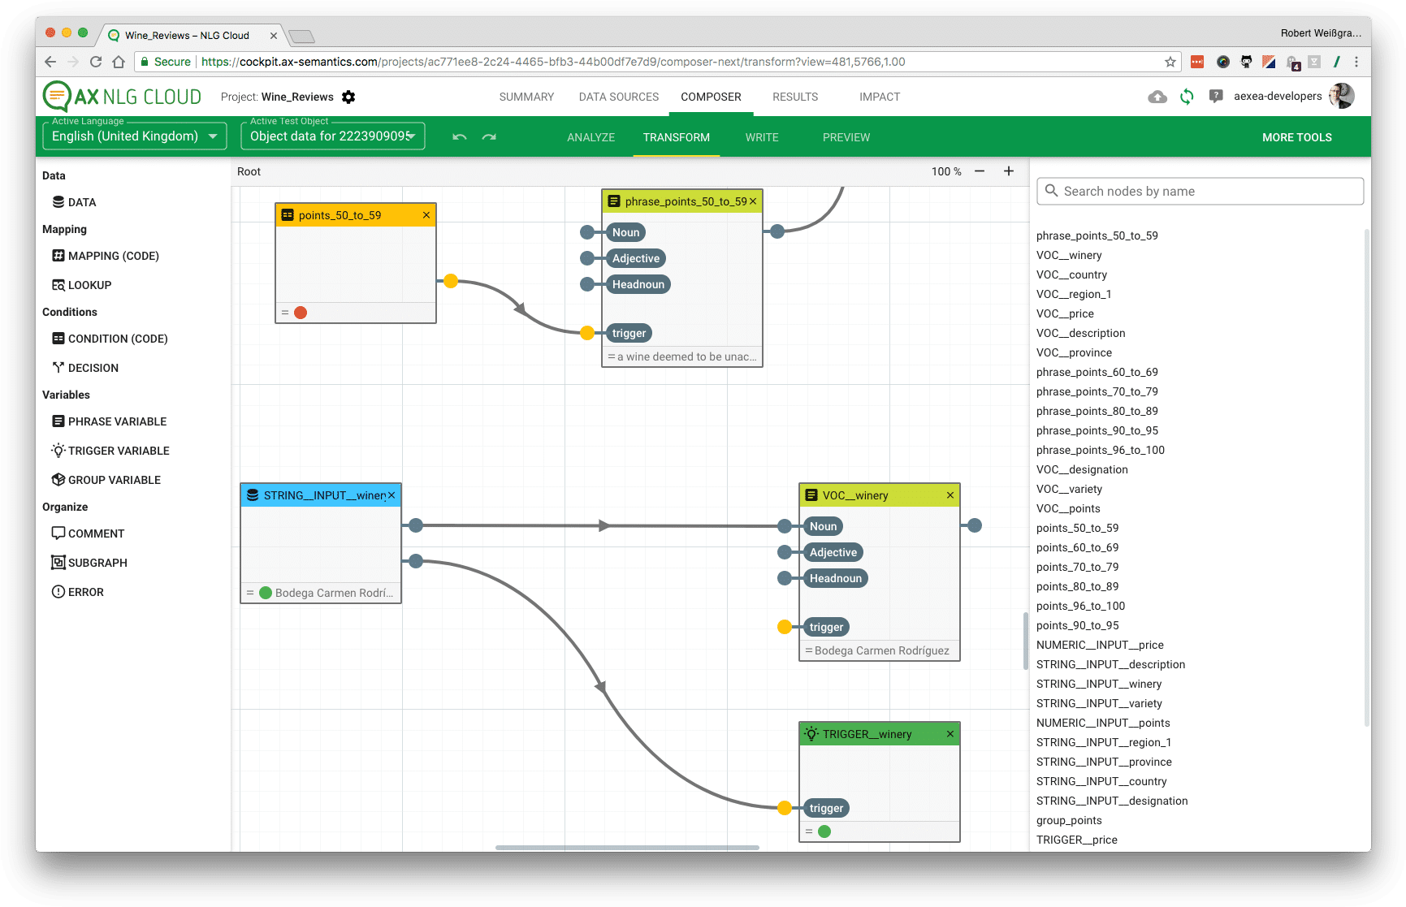Open the aexea-developers account menu

[1278, 97]
